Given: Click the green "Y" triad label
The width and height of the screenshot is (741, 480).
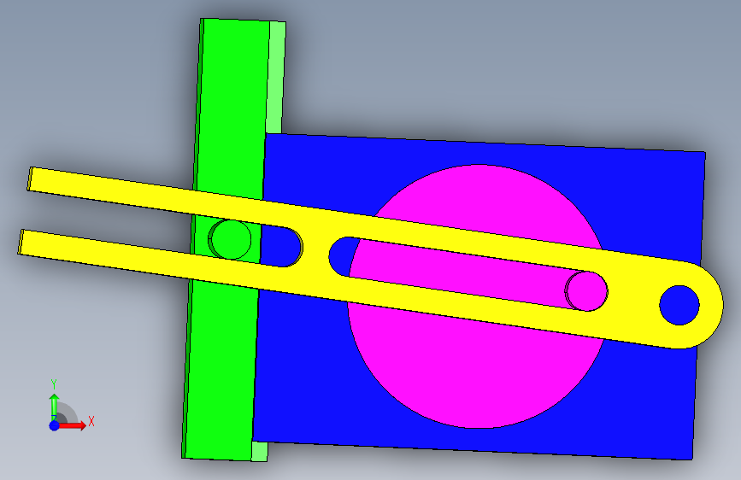Looking at the screenshot, I should 54,384.
